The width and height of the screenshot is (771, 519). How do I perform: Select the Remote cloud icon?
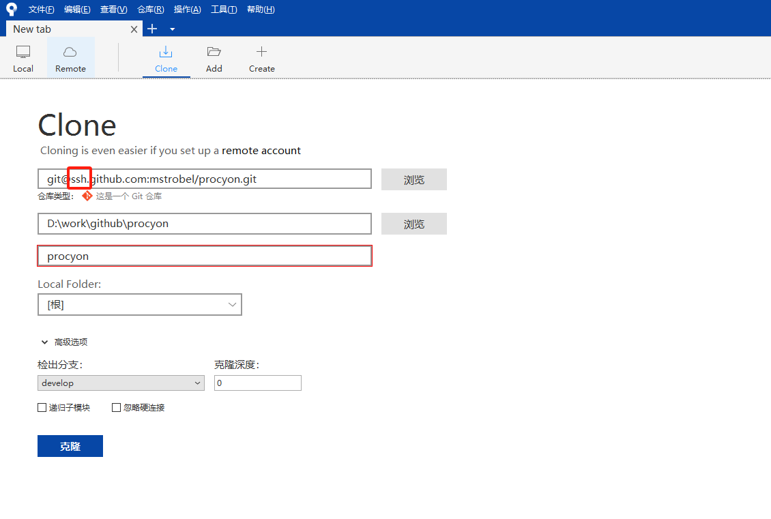click(x=70, y=52)
